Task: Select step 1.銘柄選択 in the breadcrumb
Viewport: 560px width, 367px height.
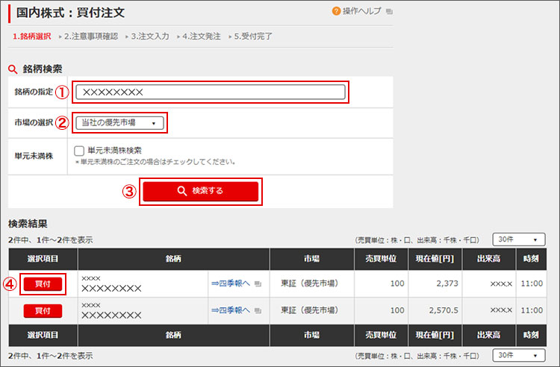Action: click(32, 36)
